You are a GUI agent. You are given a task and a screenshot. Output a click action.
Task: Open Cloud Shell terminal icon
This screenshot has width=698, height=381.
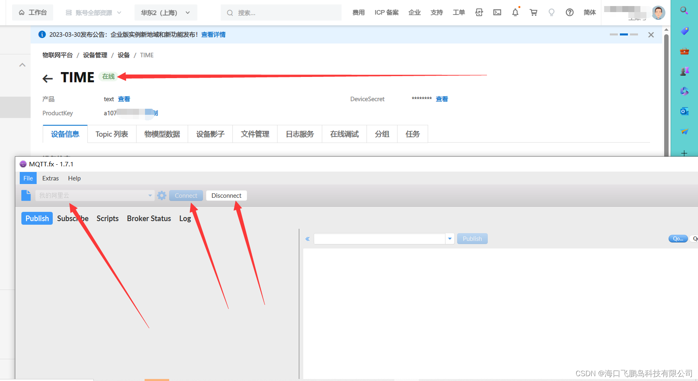[497, 12]
